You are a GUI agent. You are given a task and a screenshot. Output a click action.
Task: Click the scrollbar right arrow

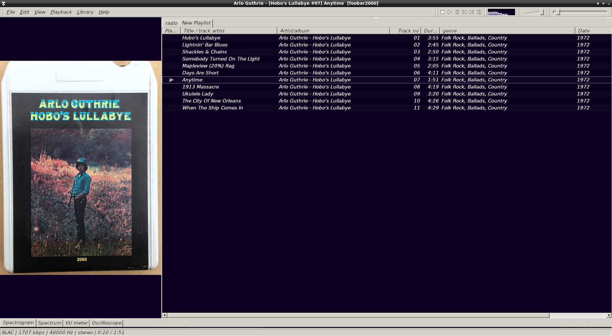pos(609,315)
